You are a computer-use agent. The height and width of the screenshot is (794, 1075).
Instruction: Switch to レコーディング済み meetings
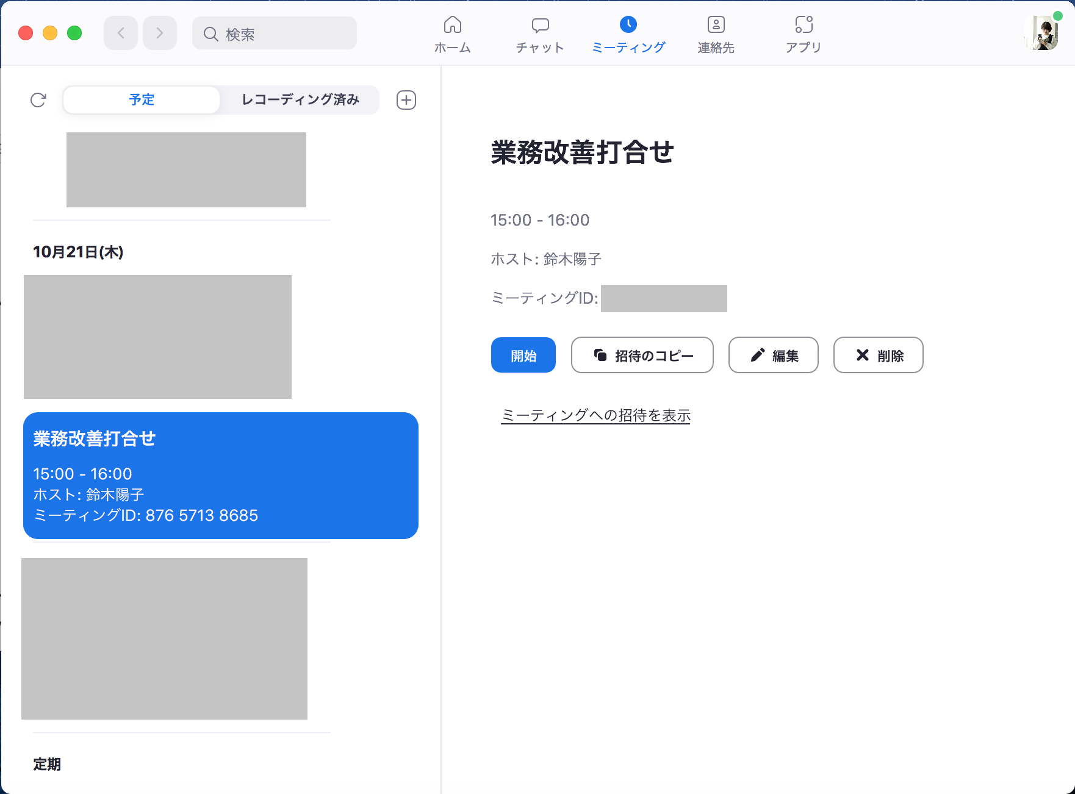click(x=300, y=100)
